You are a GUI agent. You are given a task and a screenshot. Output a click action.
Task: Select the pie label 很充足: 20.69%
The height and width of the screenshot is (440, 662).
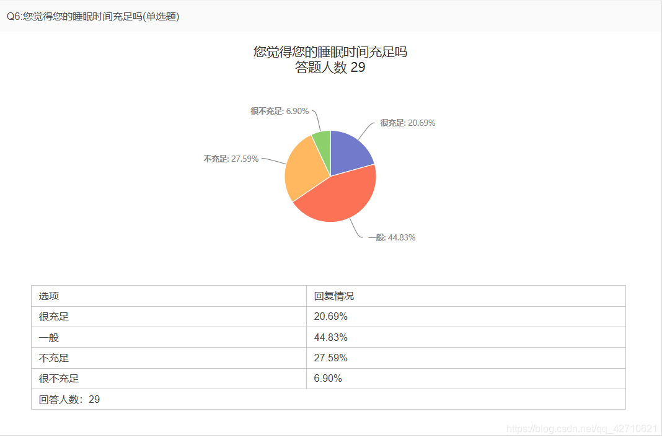pyautogui.click(x=407, y=123)
